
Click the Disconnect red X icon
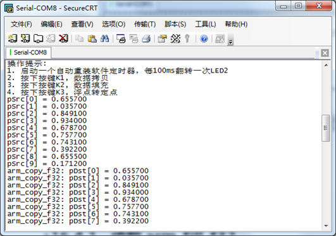[x=63, y=38]
